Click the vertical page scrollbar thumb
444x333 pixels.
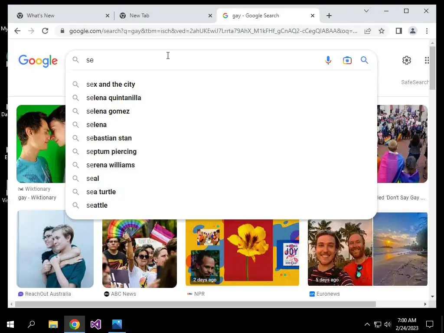pyautogui.click(x=432, y=68)
